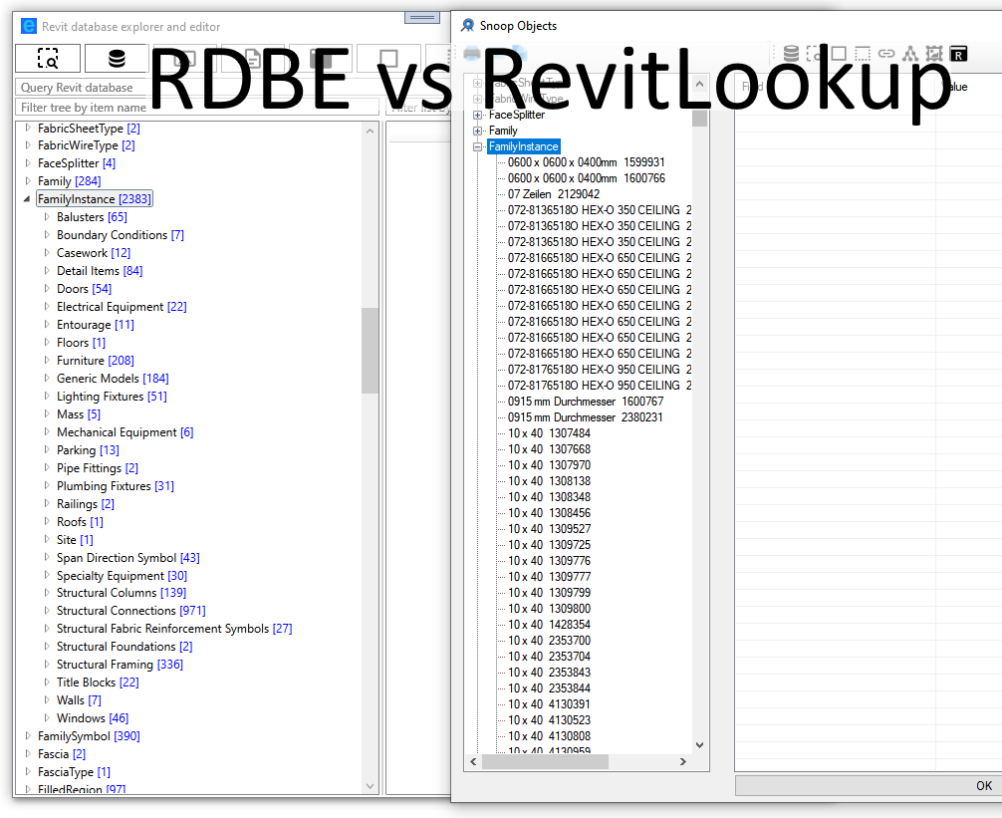Expand the Balusters [65] category
The height and width of the screenshot is (818, 1002).
(x=47, y=216)
